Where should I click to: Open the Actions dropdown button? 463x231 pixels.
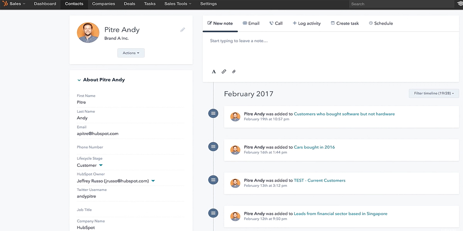(131, 53)
